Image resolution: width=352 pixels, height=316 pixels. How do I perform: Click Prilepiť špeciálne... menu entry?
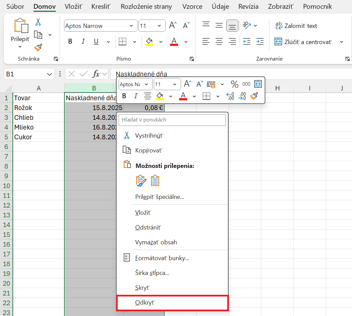[172, 197]
